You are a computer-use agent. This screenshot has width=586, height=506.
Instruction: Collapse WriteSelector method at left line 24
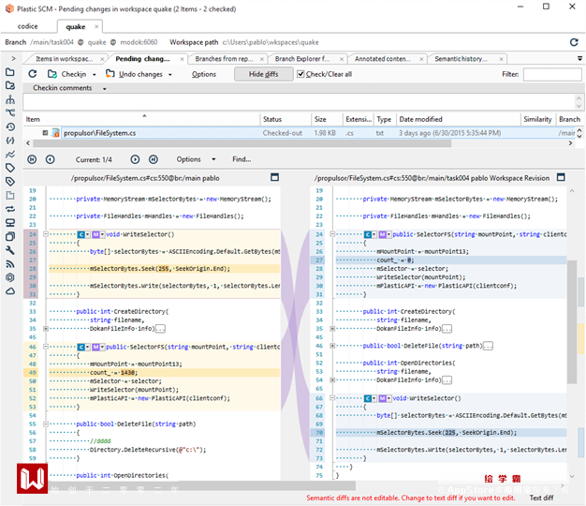46,234
